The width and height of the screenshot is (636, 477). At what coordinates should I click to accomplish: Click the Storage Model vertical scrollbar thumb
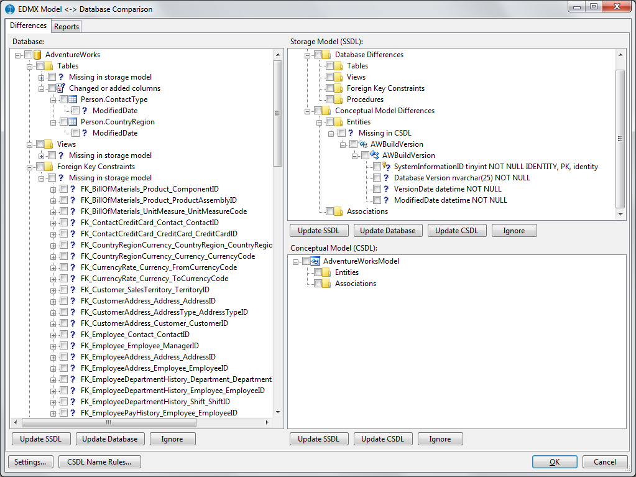point(620,138)
